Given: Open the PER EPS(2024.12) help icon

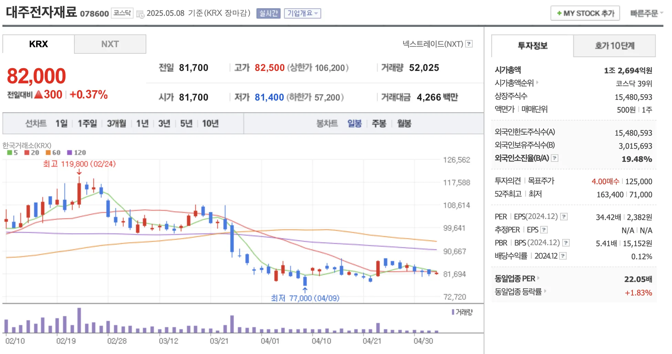Looking at the screenshot, I should (564, 217).
